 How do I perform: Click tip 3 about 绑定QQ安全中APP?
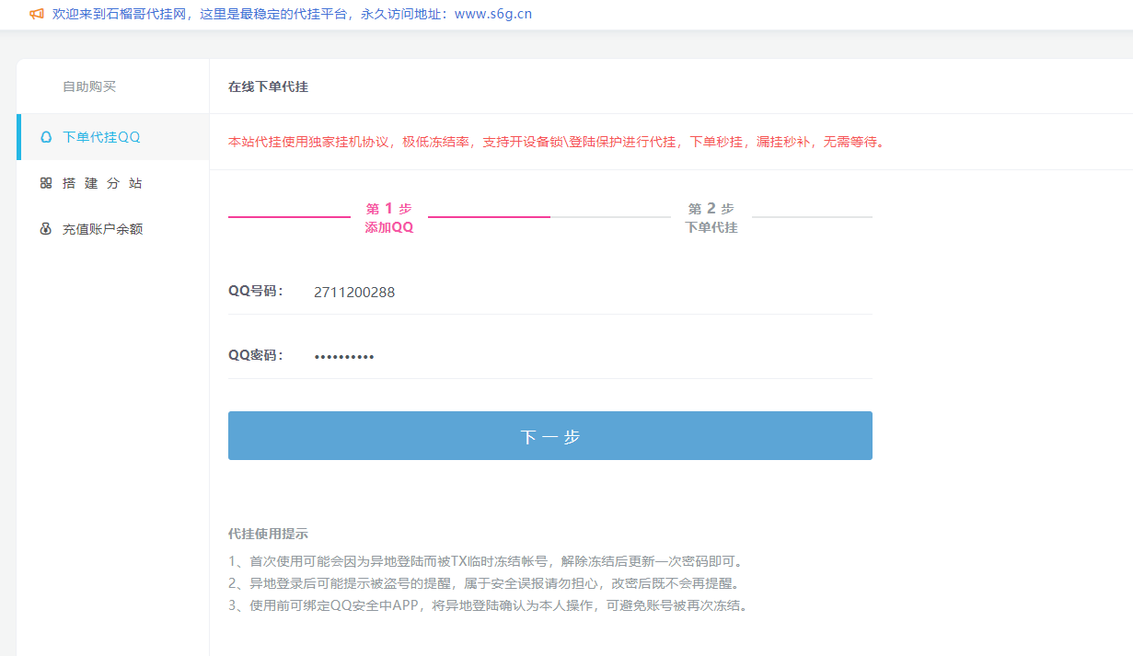tap(489, 605)
